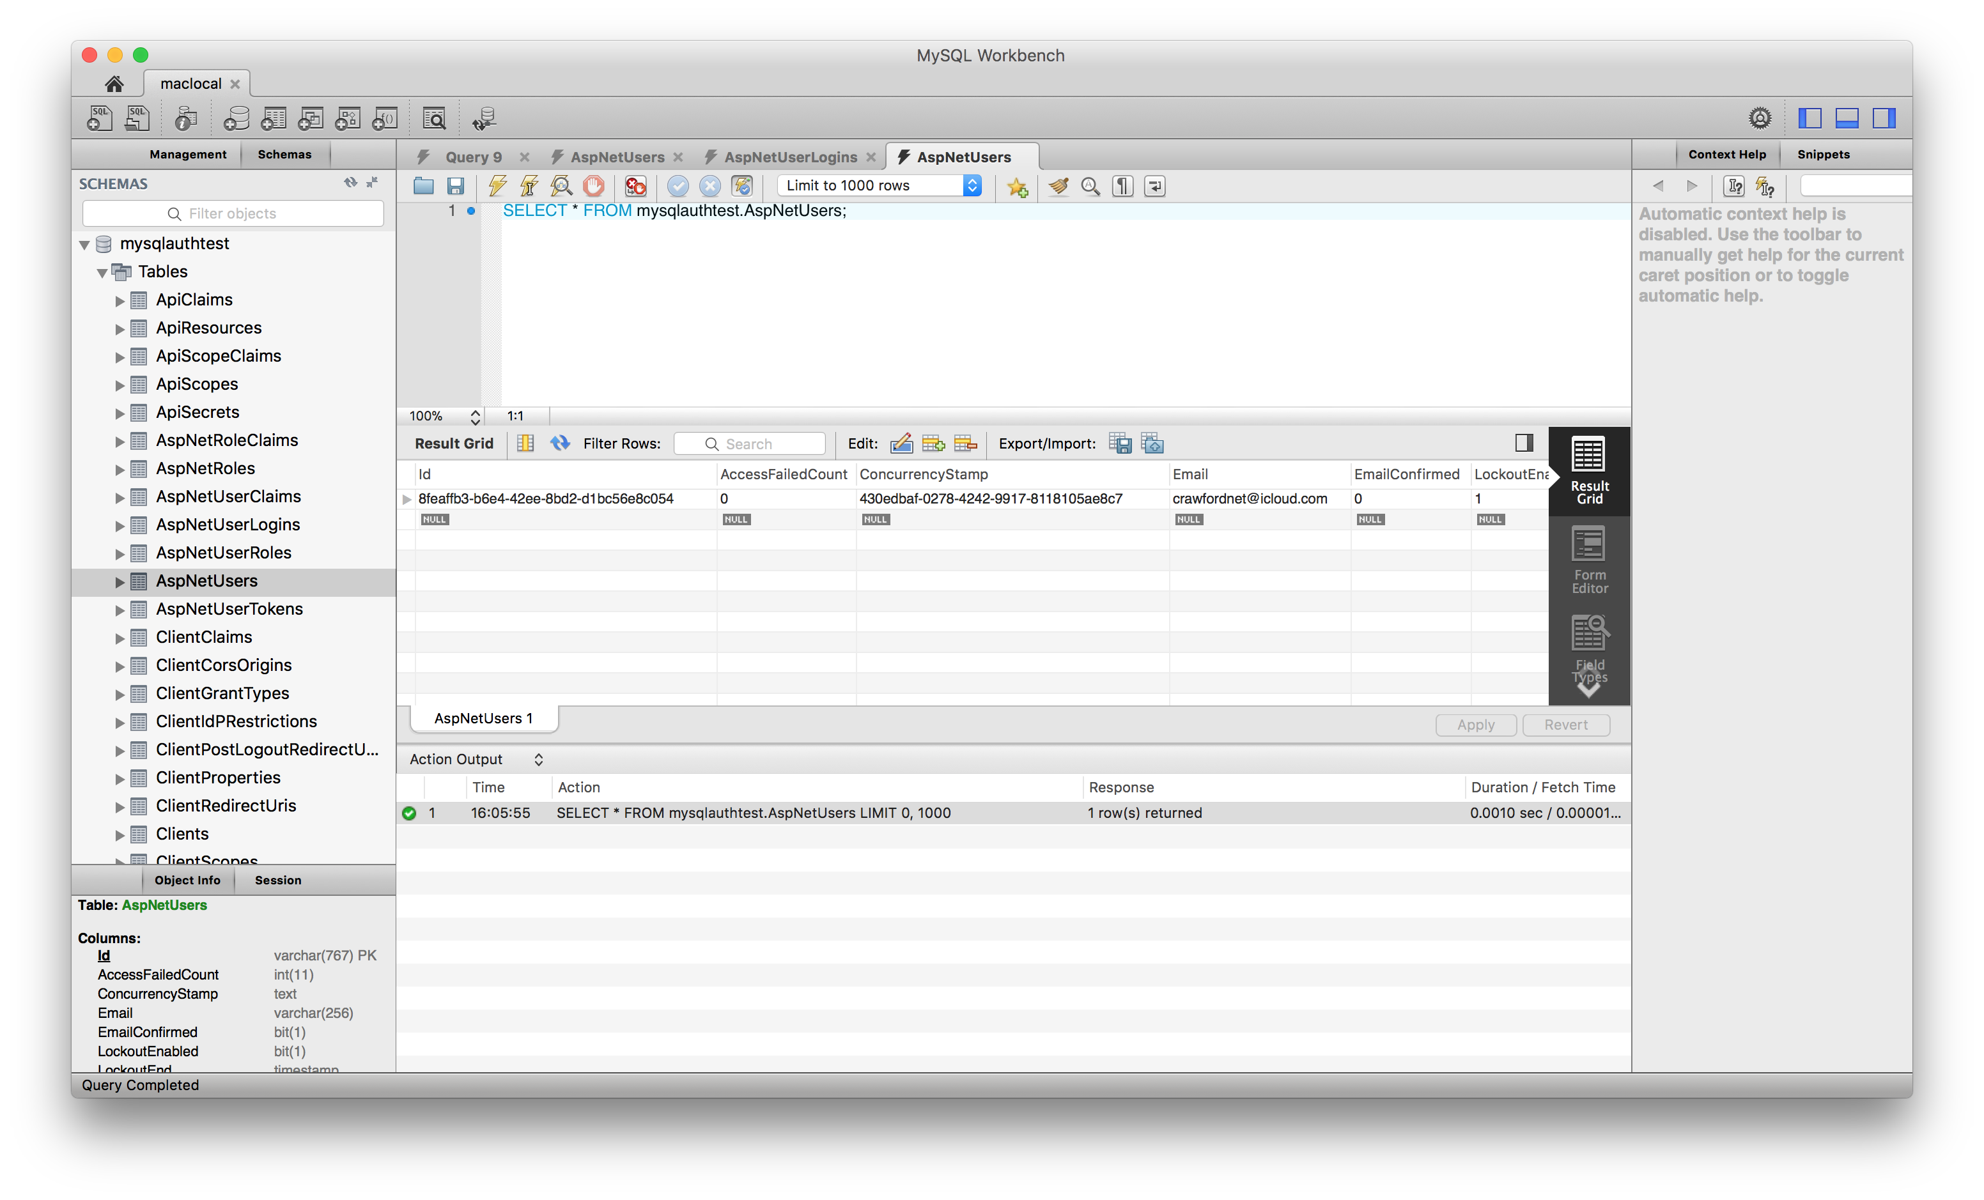Image resolution: width=1984 pixels, height=1200 pixels.
Task: Switch to the AspNetUserLogins tab
Action: coord(790,157)
